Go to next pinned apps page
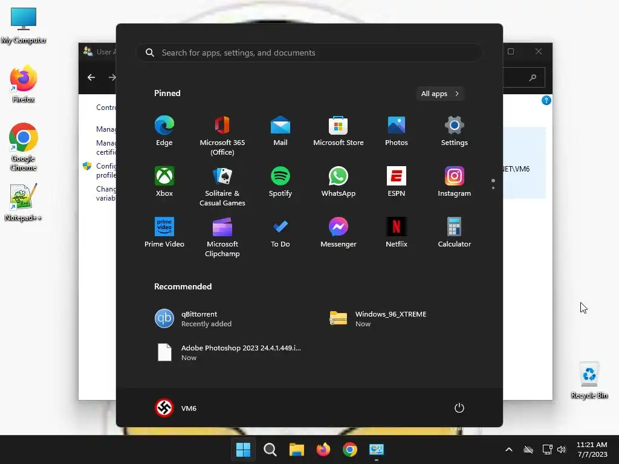 (x=493, y=188)
